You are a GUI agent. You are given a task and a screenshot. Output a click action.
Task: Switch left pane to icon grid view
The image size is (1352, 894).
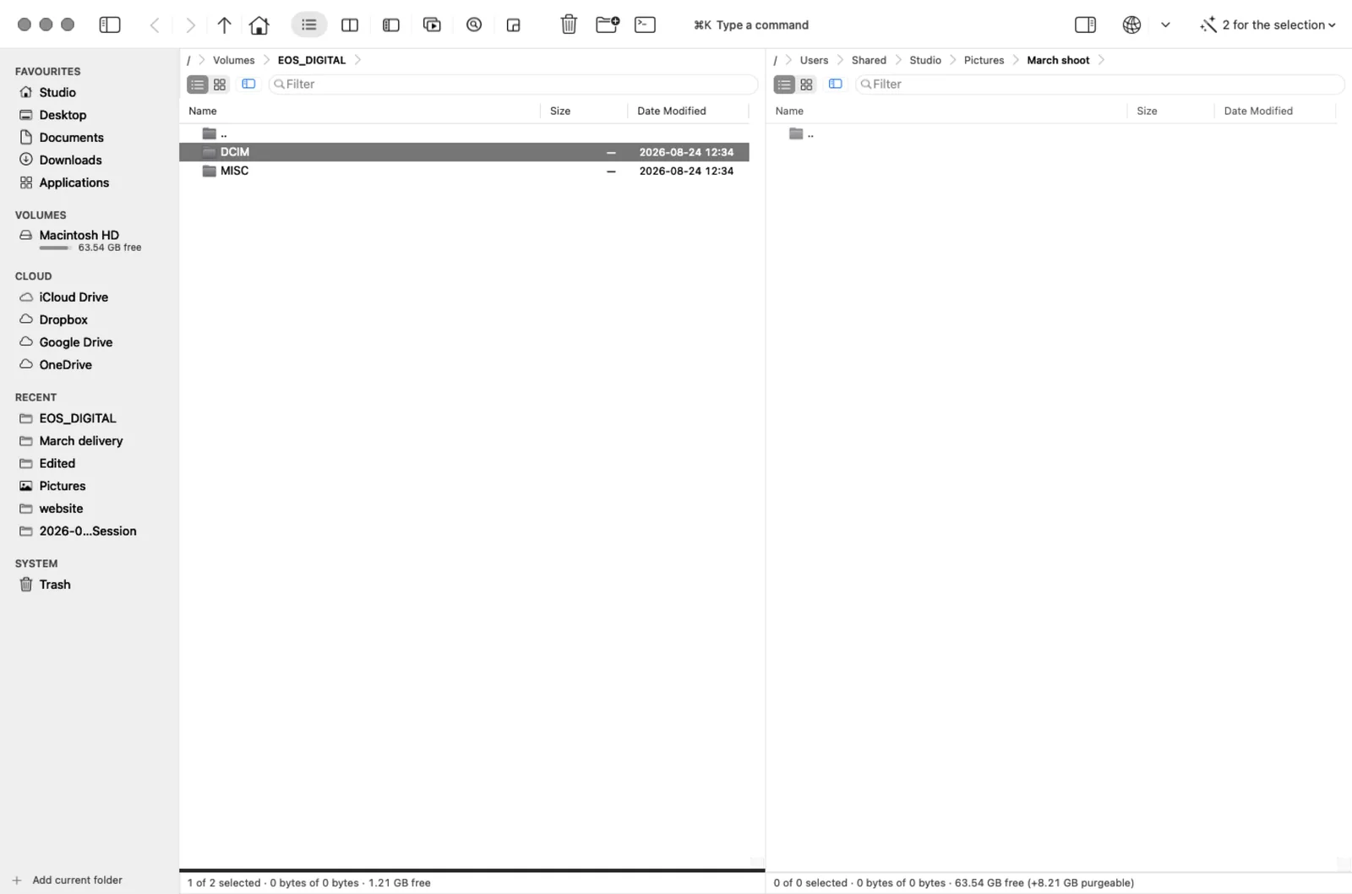pos(220,84)
